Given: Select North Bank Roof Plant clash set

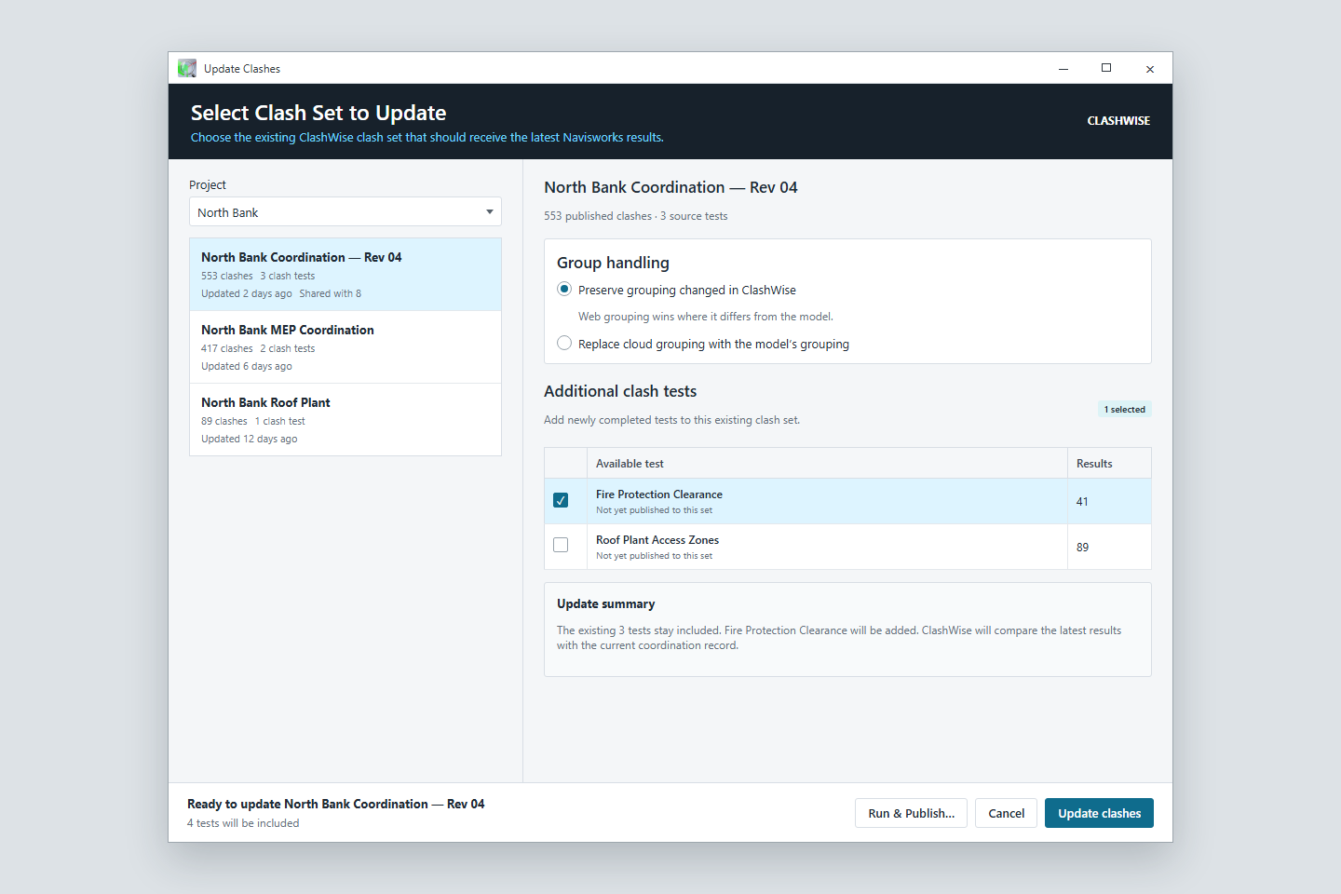Looking at the screenshot, I should 345,420.
